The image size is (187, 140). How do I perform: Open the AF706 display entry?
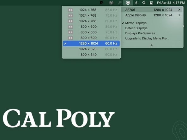click(152, 10)
